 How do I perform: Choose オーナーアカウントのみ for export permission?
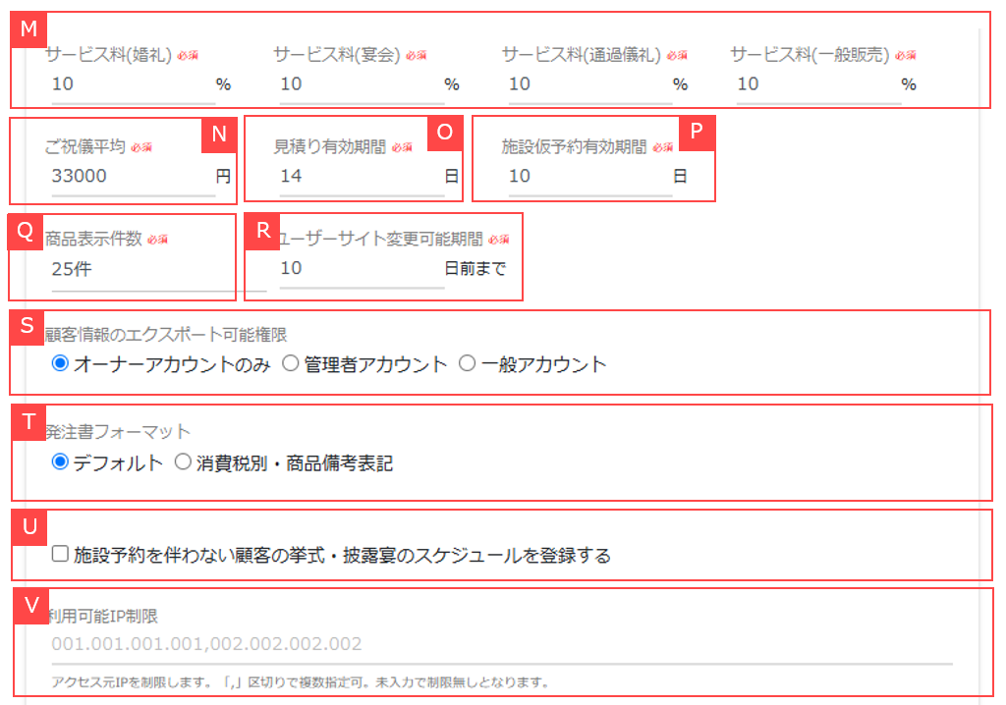point(61,362)
